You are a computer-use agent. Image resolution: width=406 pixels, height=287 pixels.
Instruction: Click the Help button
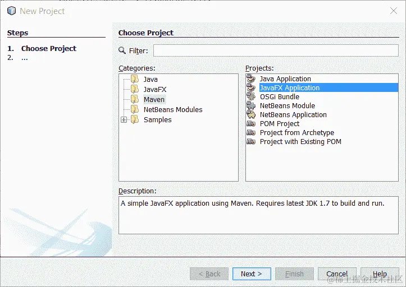tap(380, 274)
